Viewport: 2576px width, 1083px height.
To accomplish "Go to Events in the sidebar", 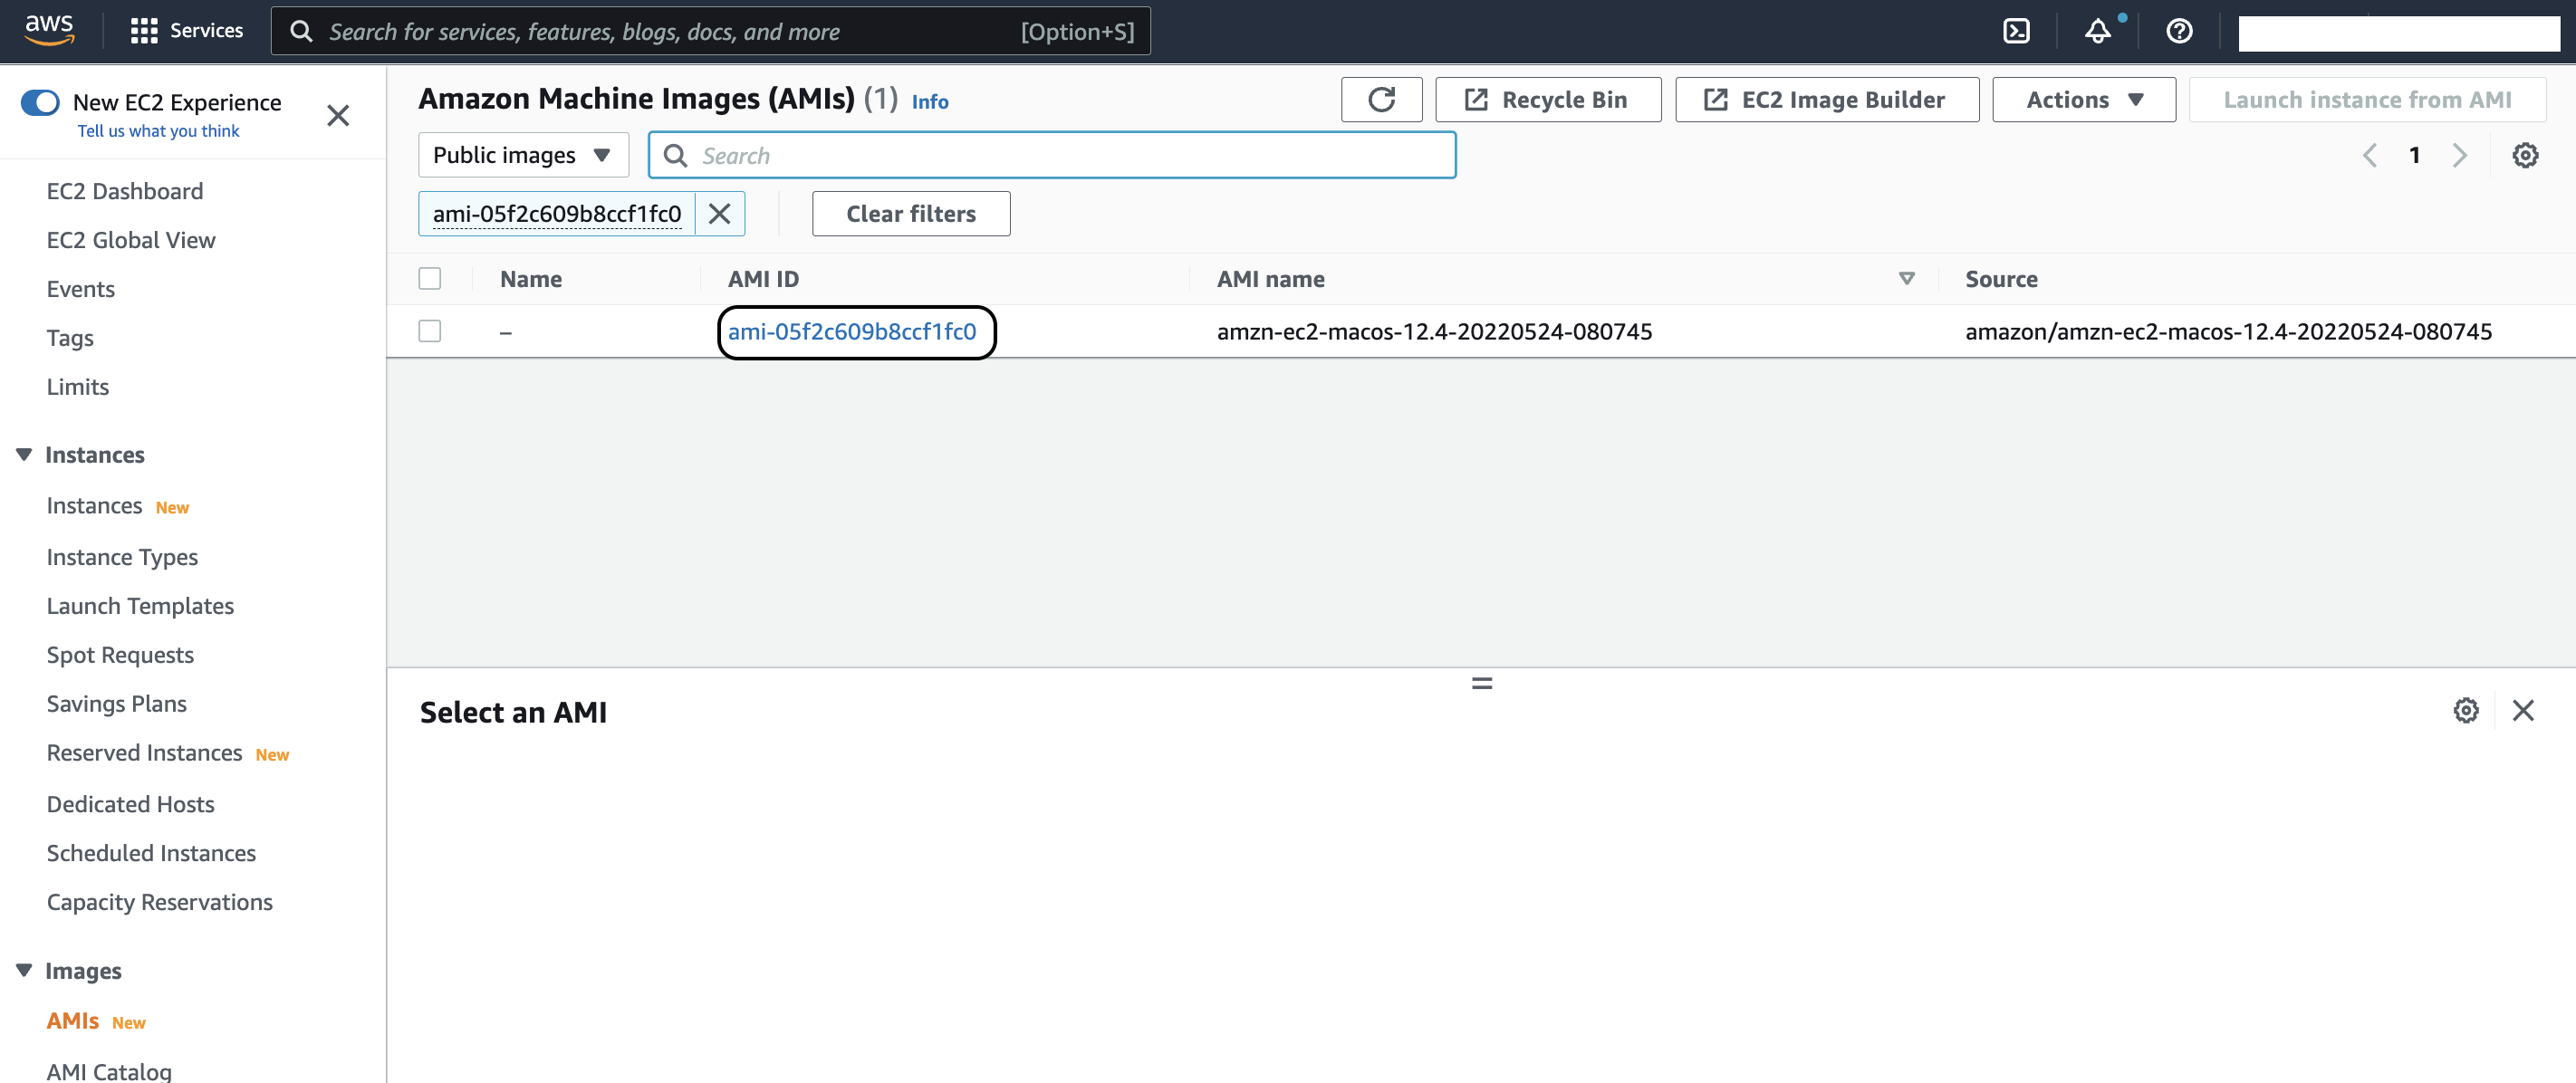I will (x=81, y=288).
